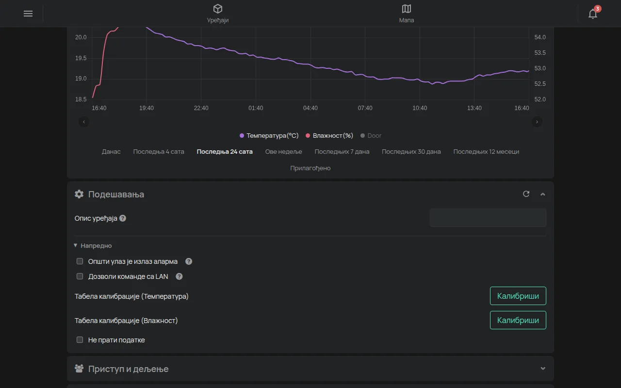Select the Последњих 7 дана range
This screenshot has width=621, height=388.
coord(342,152)
